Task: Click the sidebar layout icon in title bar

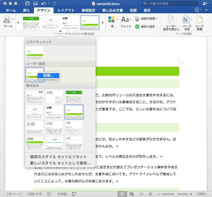Action: (x=27, y=3)
